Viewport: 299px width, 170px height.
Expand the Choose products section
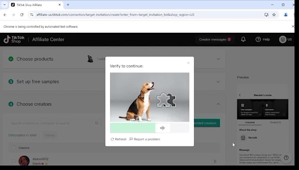pyautogui.click(x=218, y=59)
